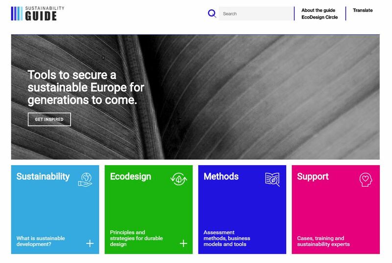The image size is (392, 263).
Task: Open the Ecodesign heading link
Action: coord(130,176)
